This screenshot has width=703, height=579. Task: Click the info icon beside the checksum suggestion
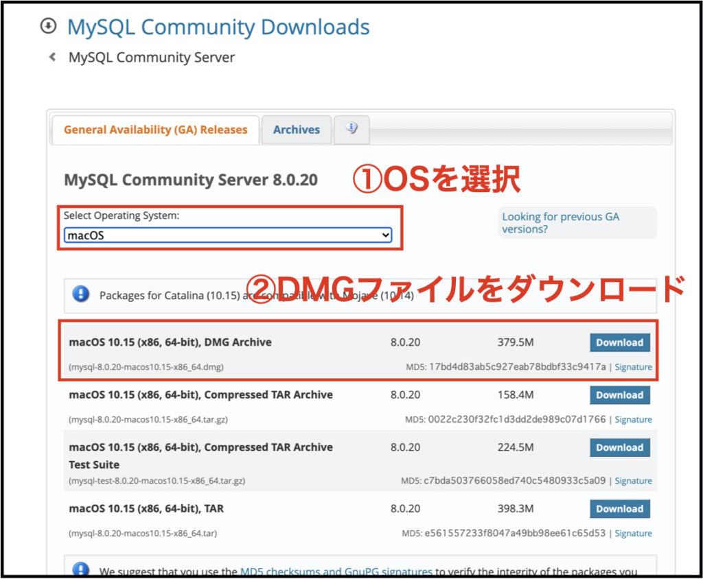(81, 569)
